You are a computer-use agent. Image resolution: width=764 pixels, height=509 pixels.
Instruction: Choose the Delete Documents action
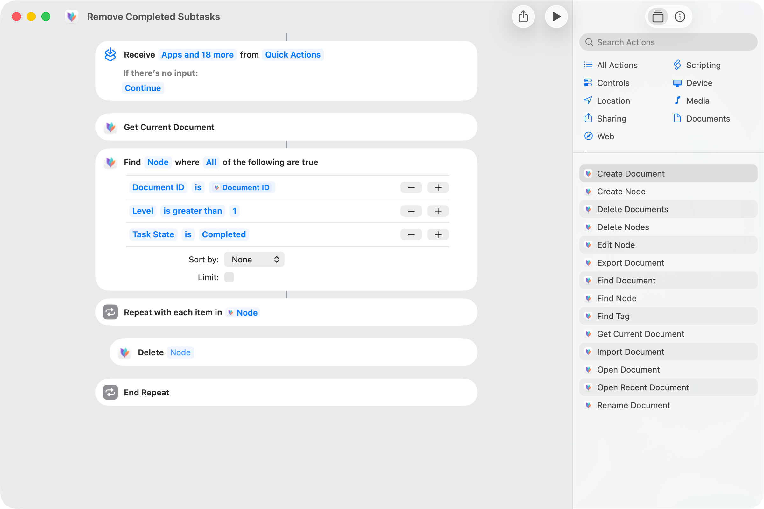(668, 209)
